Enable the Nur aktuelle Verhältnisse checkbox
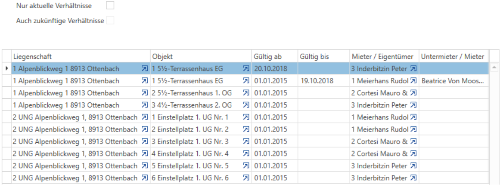 (110, 6)
